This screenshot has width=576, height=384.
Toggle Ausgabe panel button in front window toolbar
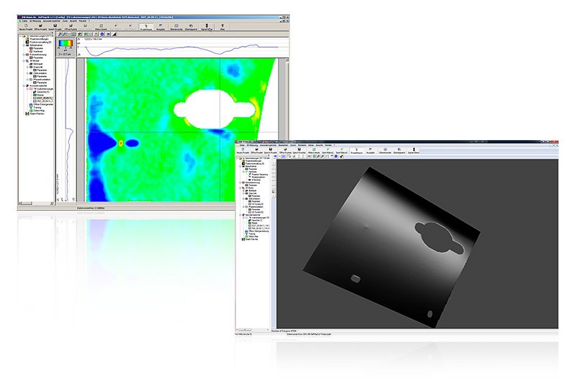370,150
